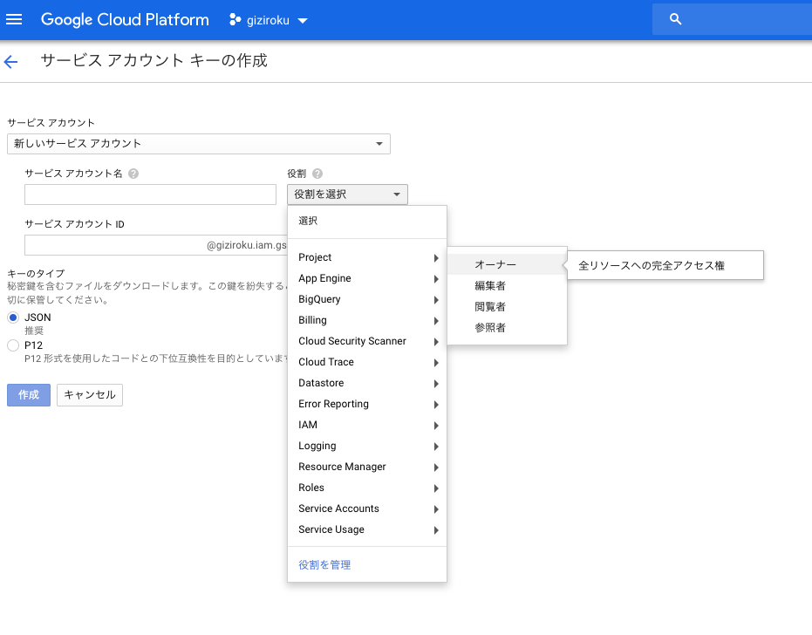Open the navigation hamburger menu
812x635 pixels.
pos(14,19)
